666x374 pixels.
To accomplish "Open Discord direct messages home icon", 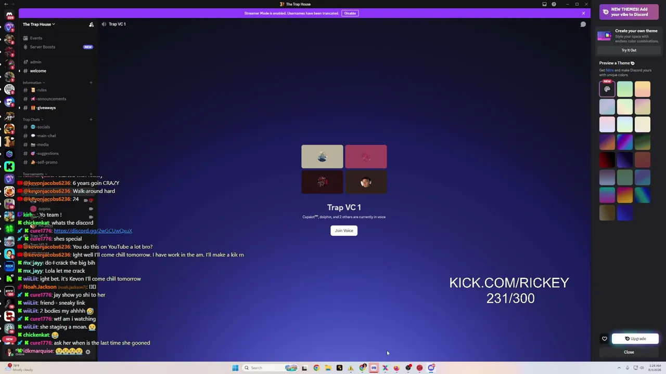I will 9,14.
